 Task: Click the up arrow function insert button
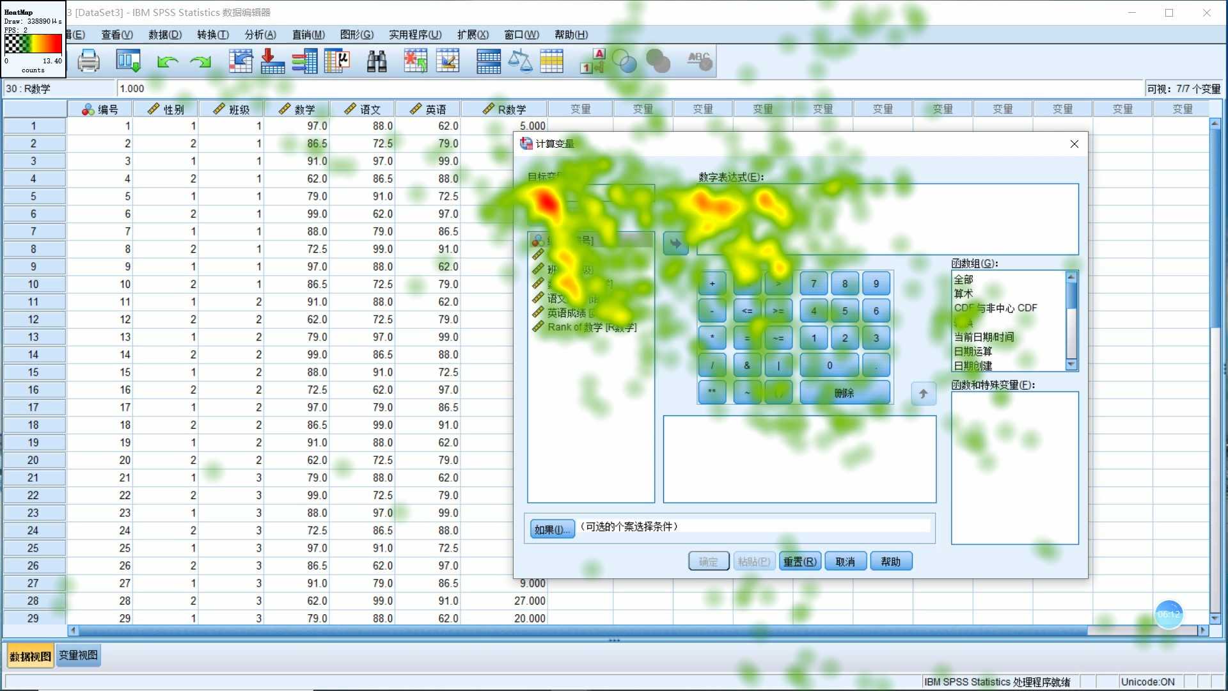click(923, 394)
